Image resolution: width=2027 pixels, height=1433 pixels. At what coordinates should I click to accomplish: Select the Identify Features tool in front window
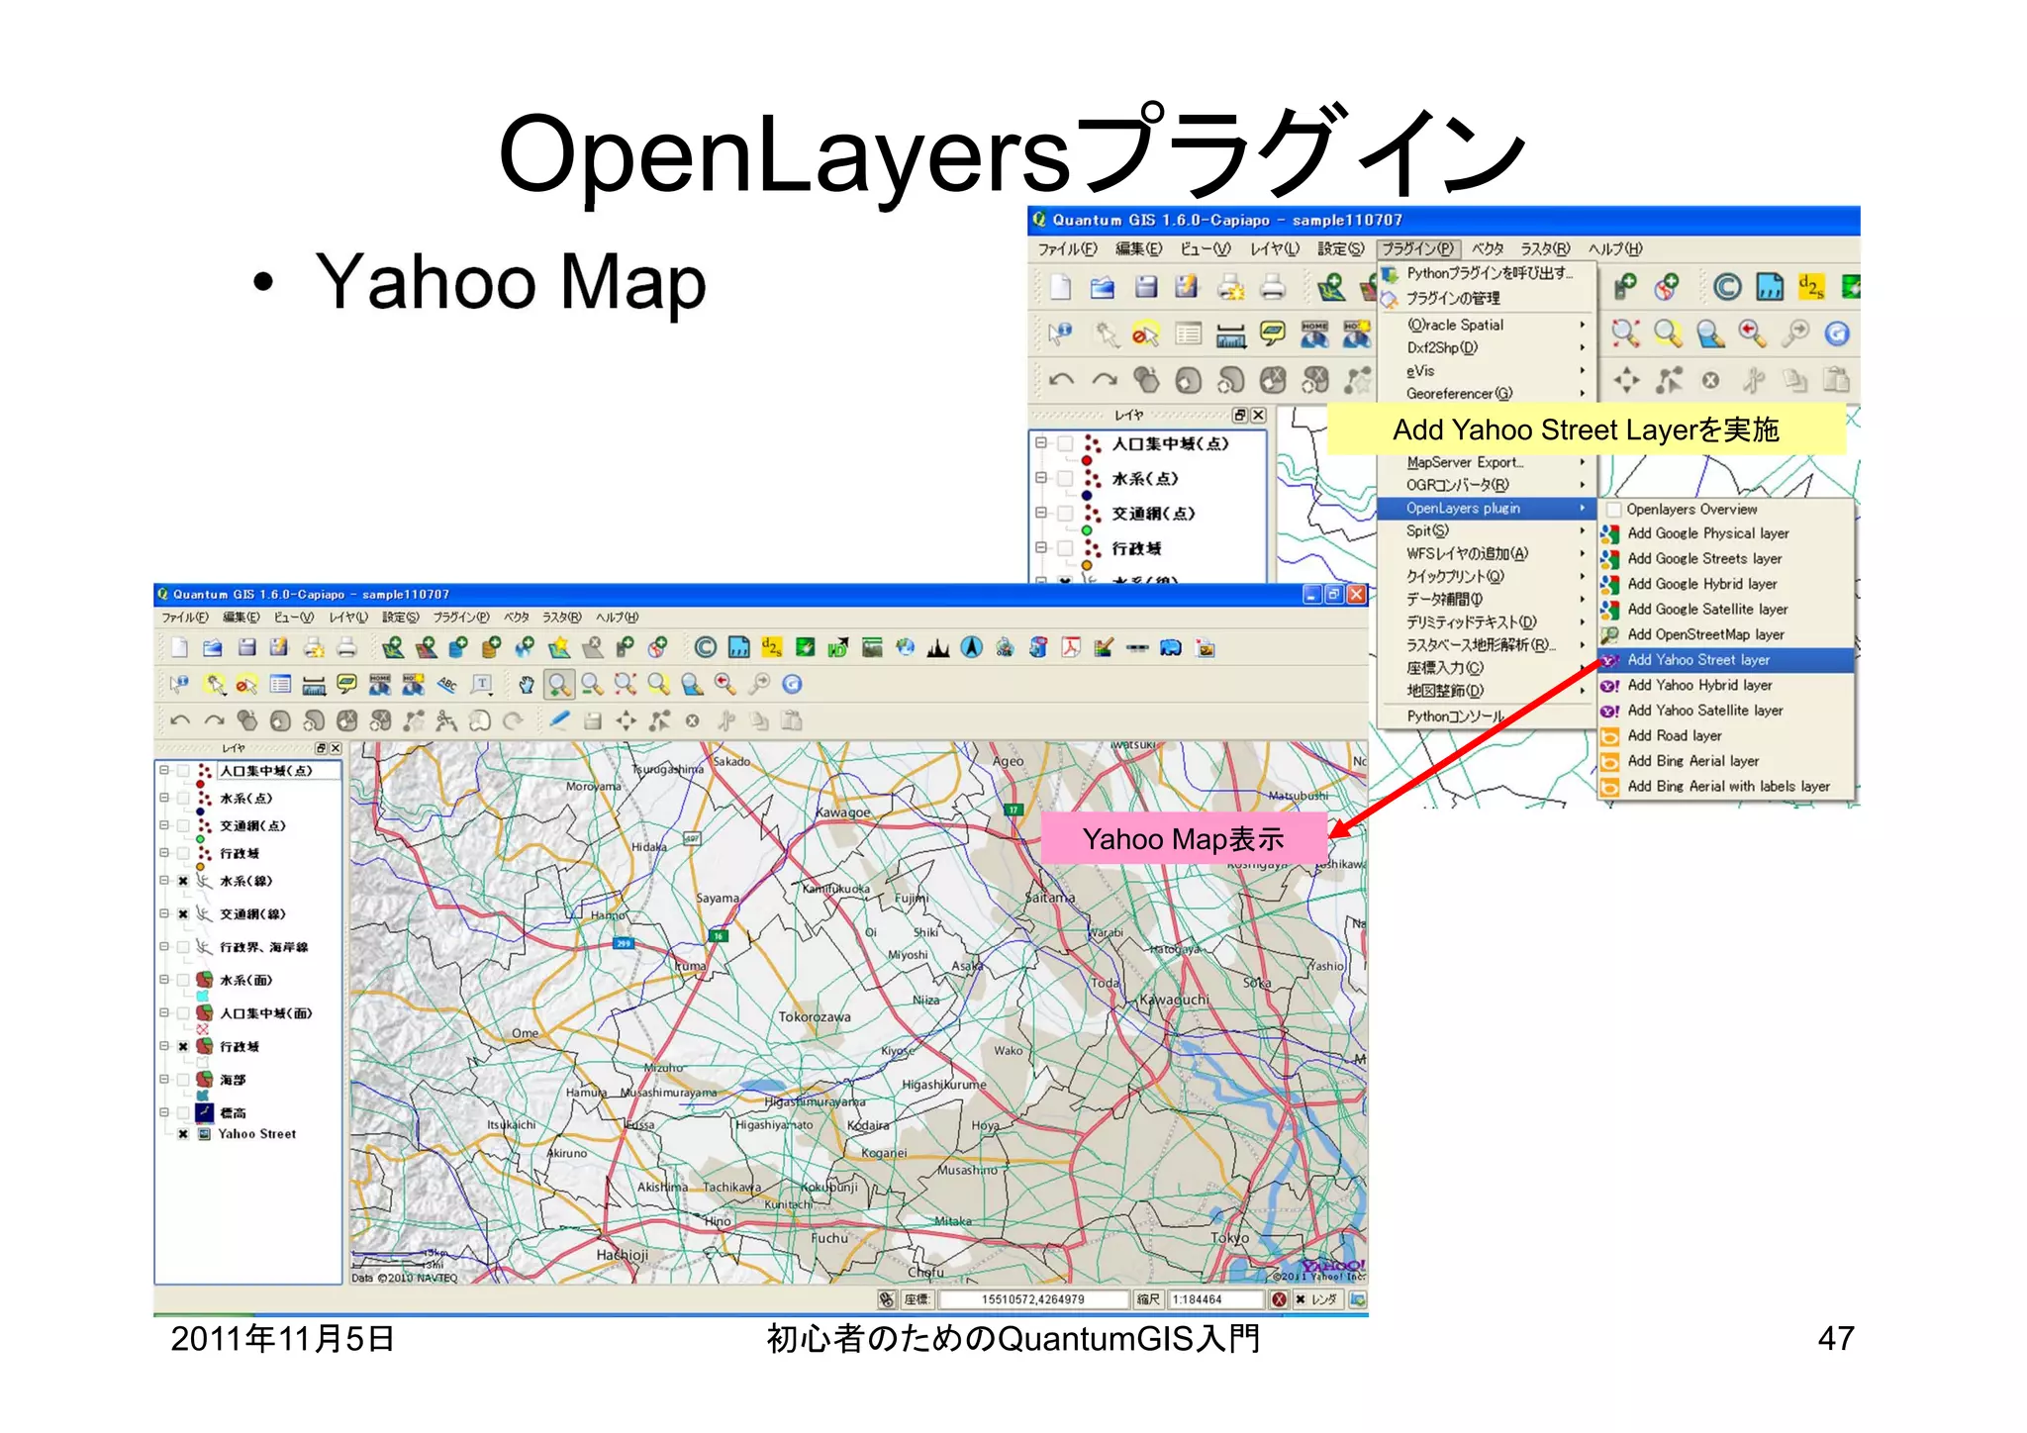tap(180, 684)
